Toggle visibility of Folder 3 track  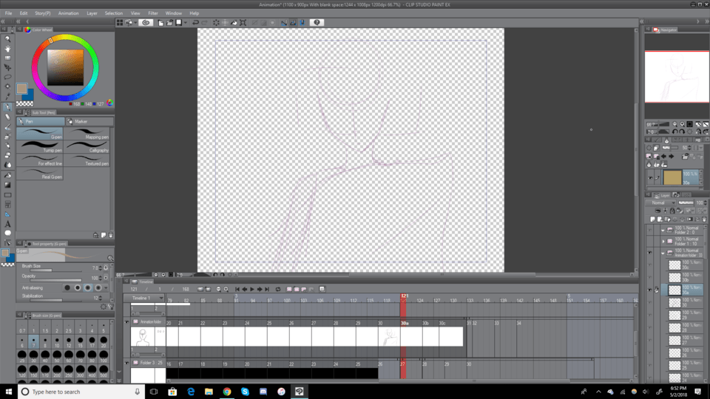click(127, 364)
